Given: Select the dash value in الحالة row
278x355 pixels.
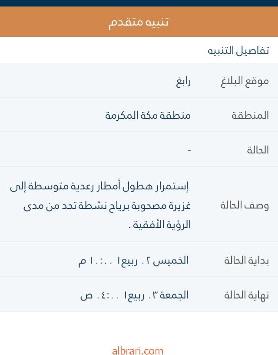Looking at the screenshot, I should tap(189, 150).
